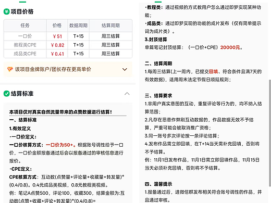Viewport: 271px width, 203px height.
Task: Click the ·一口价定义: label
Action: coord(23,137)
